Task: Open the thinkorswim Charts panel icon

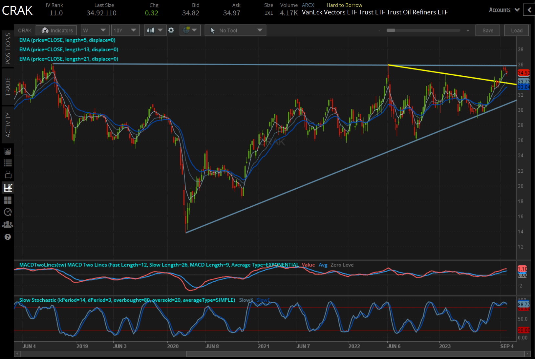Action: click(8, 188)
